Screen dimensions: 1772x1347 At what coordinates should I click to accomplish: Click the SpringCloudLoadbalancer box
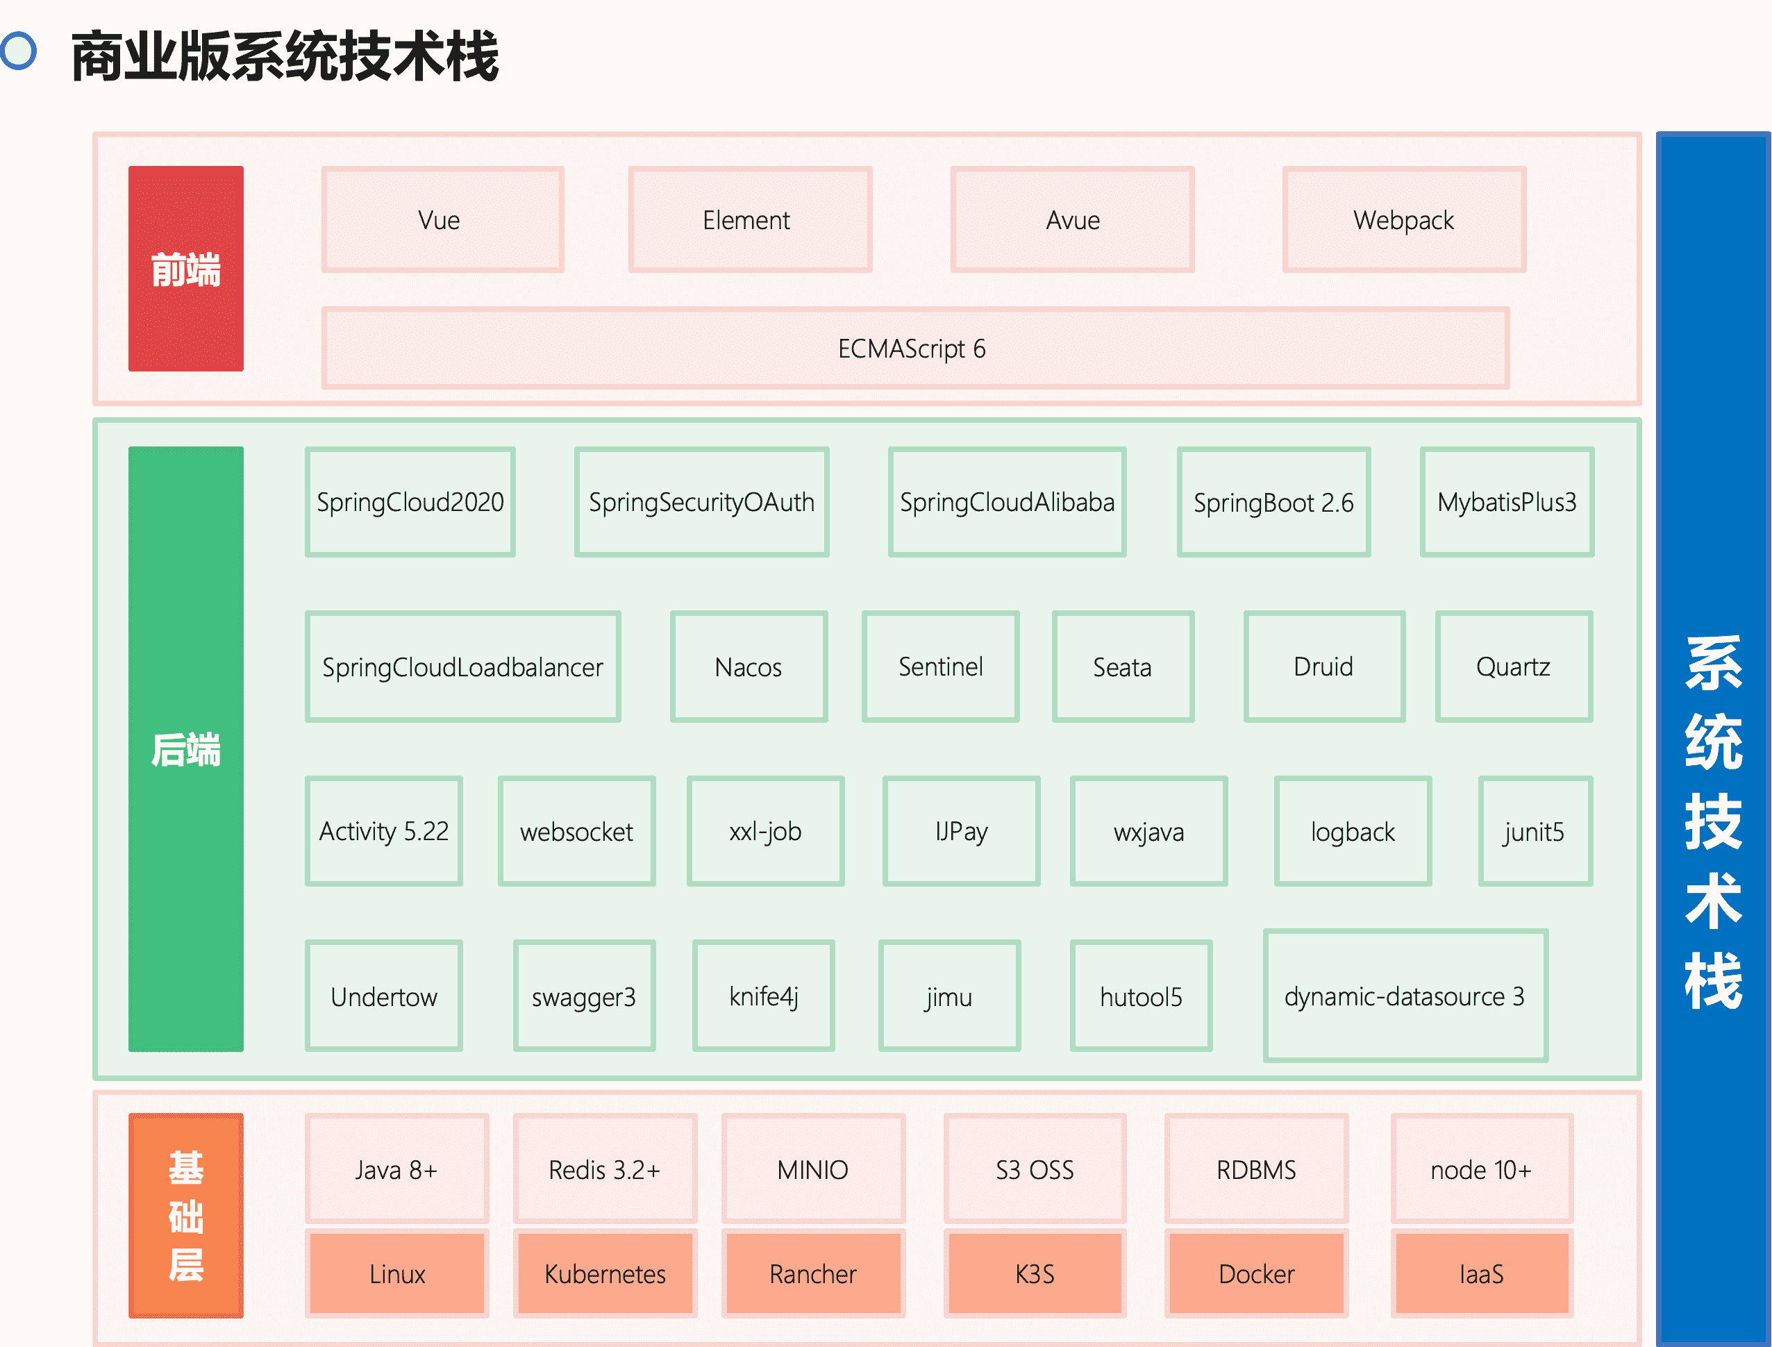(x=462, y=667)
